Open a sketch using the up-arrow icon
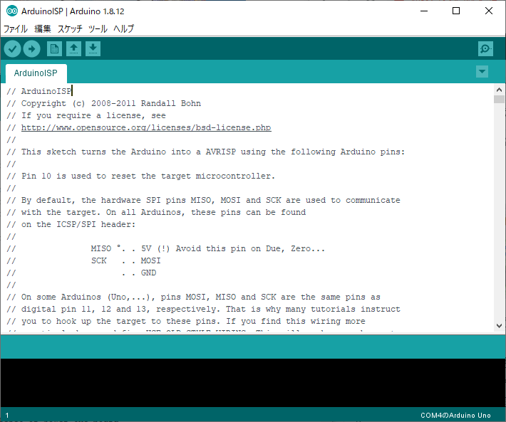This screenshot has height=422, width=506. (x=73, y=49)
